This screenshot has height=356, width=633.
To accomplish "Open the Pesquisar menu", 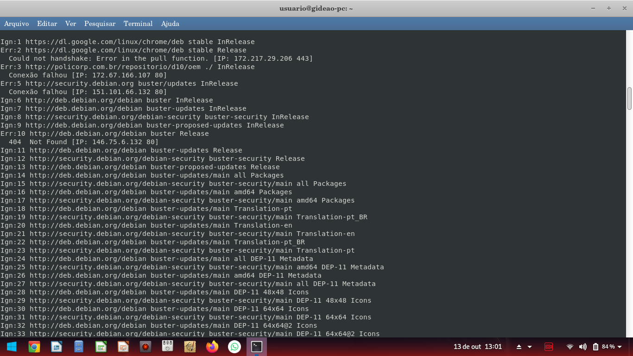I will (100, 24).
